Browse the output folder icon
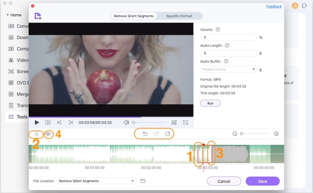 (x=143, y=181)
